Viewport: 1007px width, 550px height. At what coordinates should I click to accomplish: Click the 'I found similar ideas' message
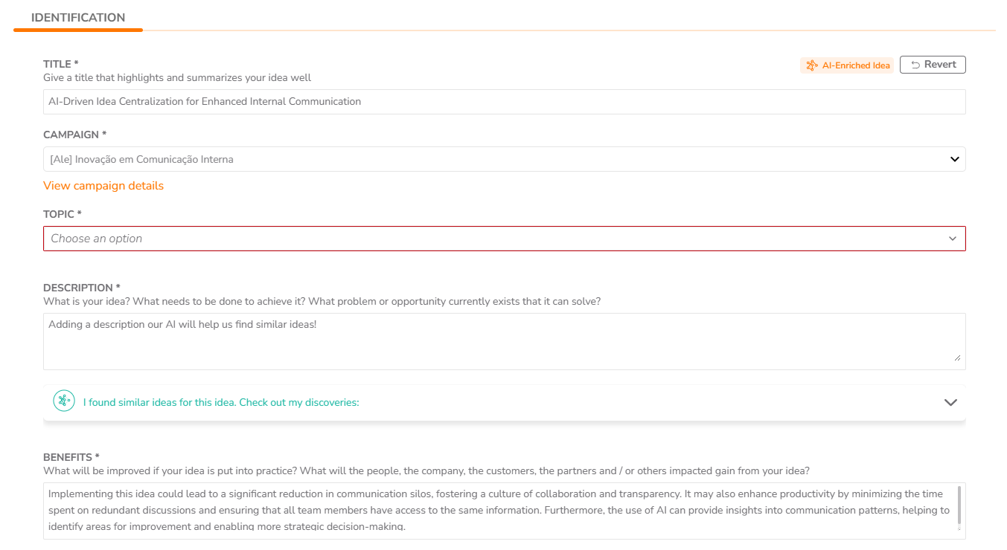[x=221, y=402]
